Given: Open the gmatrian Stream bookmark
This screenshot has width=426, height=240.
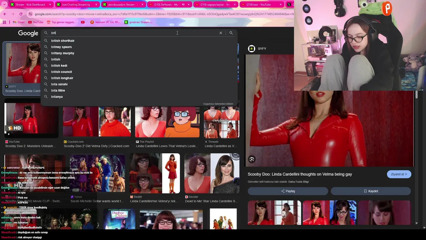Looking at the screenshot, I should tap(138, 22).
